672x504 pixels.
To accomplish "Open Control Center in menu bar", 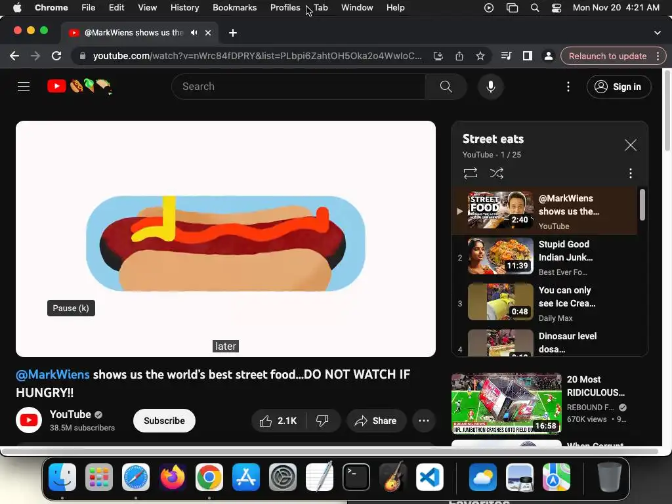I will (x=556, y=8).
